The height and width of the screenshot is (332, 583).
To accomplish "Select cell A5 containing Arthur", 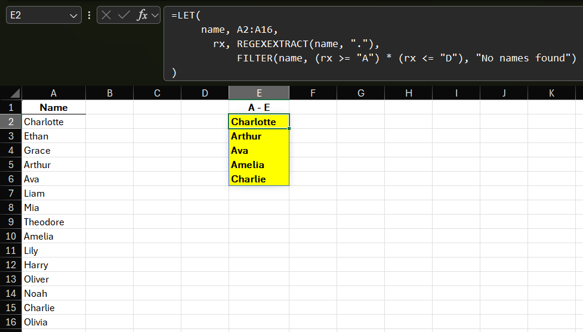I will 54,165.
